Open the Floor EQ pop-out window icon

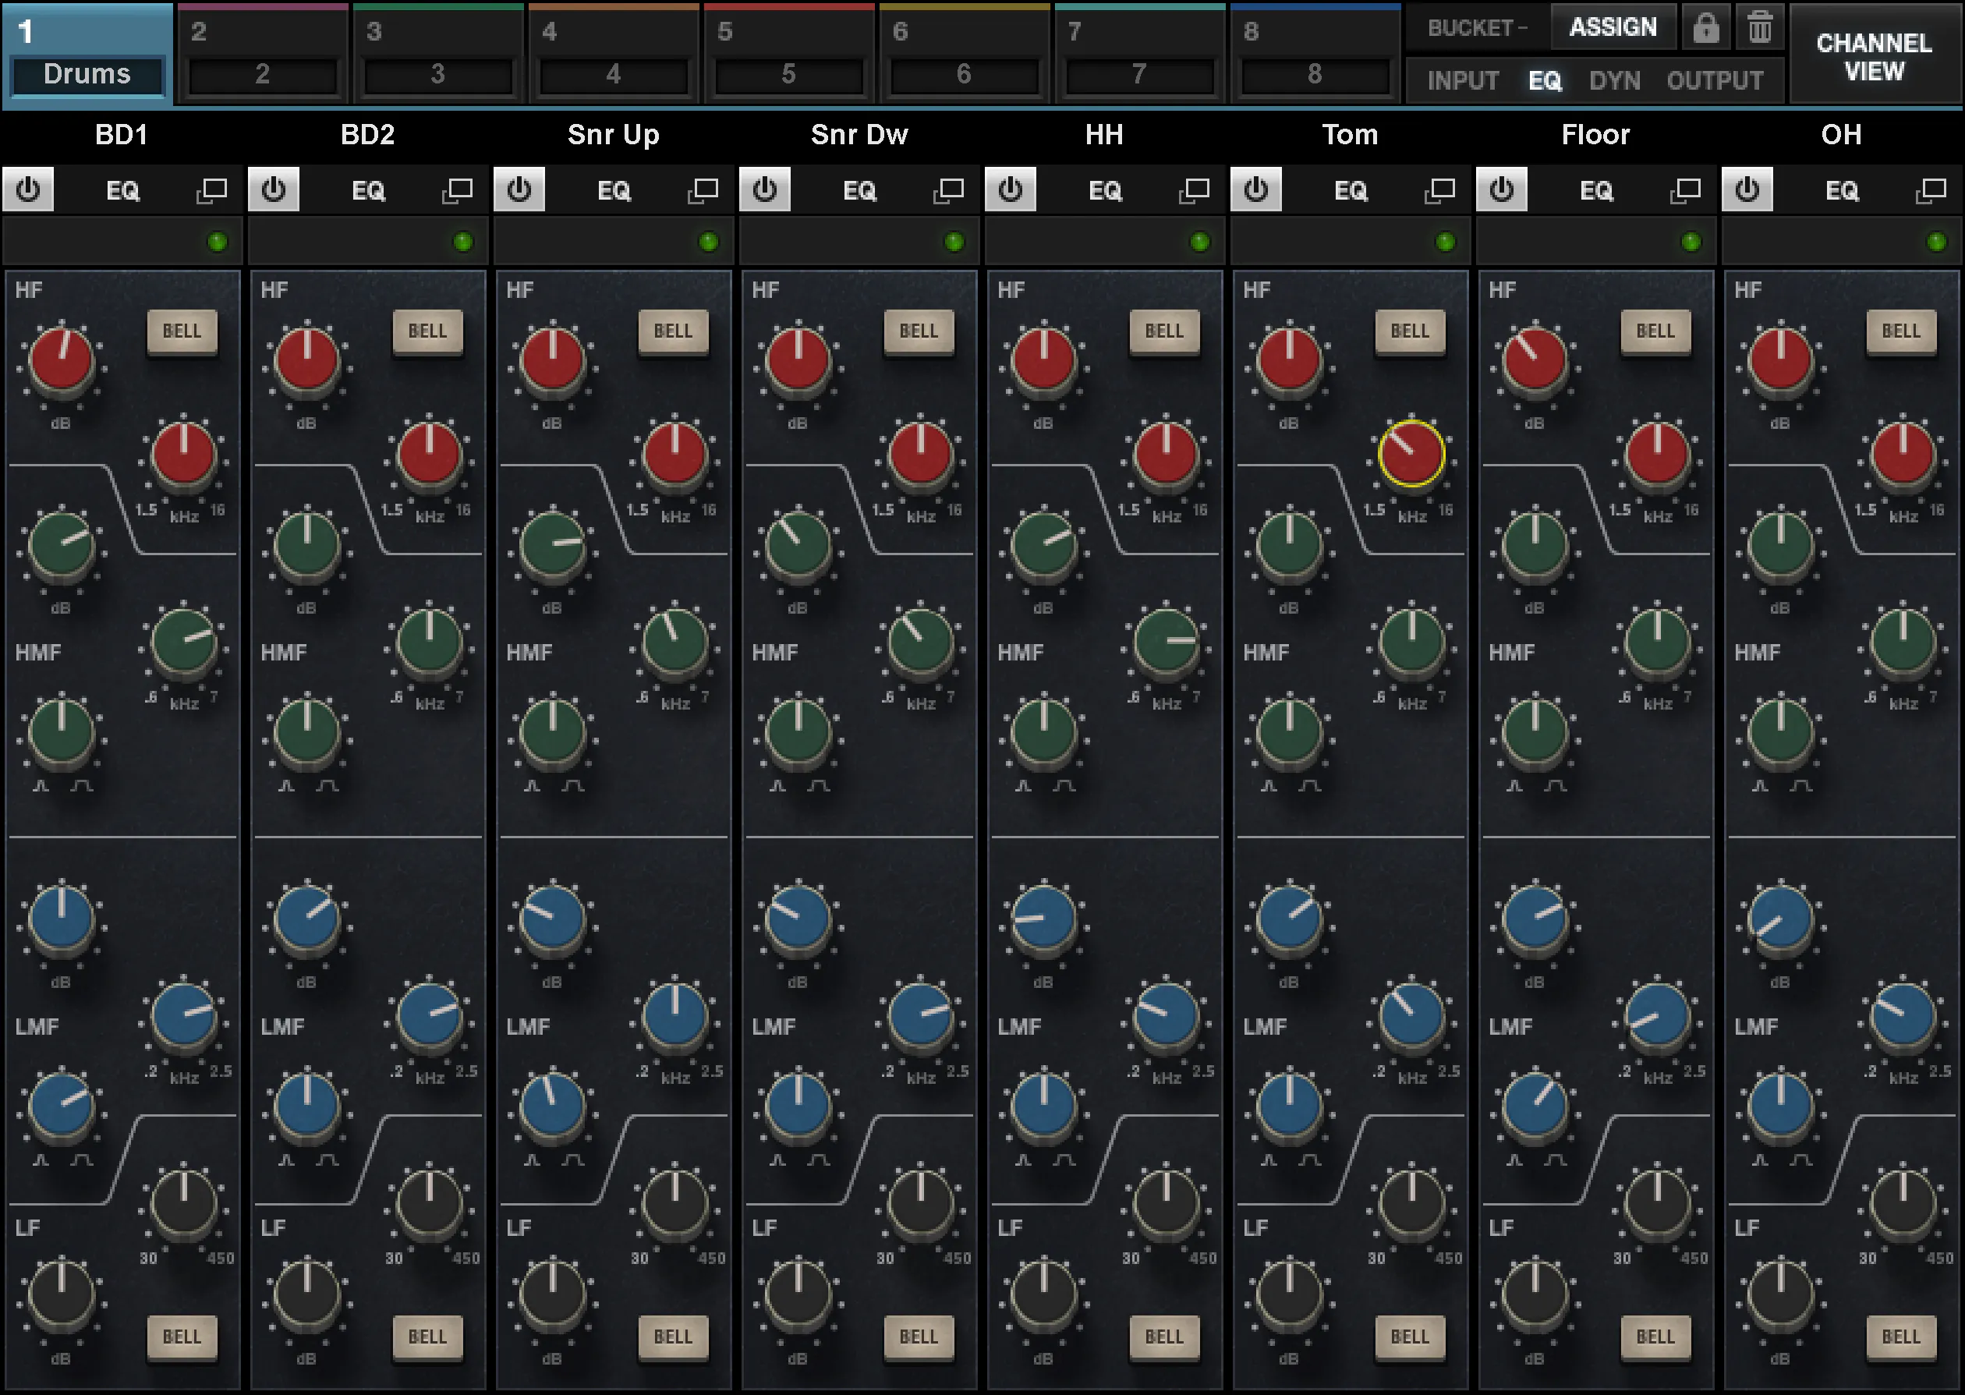pyautogui.click(x=1685, y=189)
